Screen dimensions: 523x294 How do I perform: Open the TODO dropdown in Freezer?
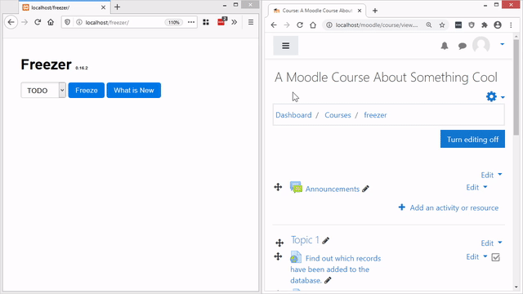coord(43,91)
